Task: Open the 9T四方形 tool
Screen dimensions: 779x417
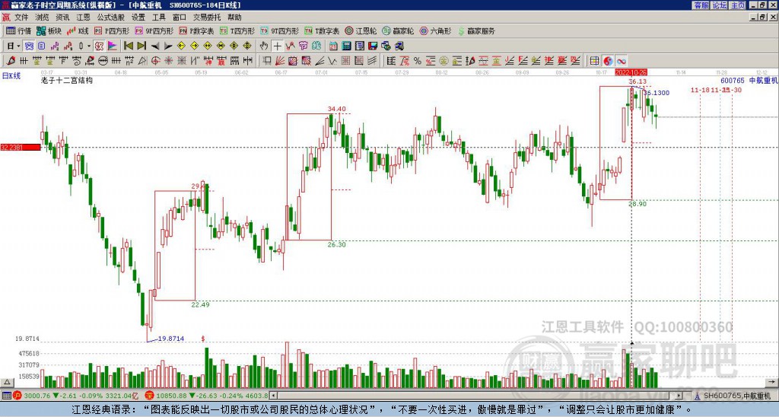Action: point(279,30)
